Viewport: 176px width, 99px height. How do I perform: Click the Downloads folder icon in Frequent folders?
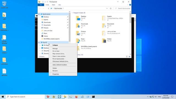coord(78,26)
